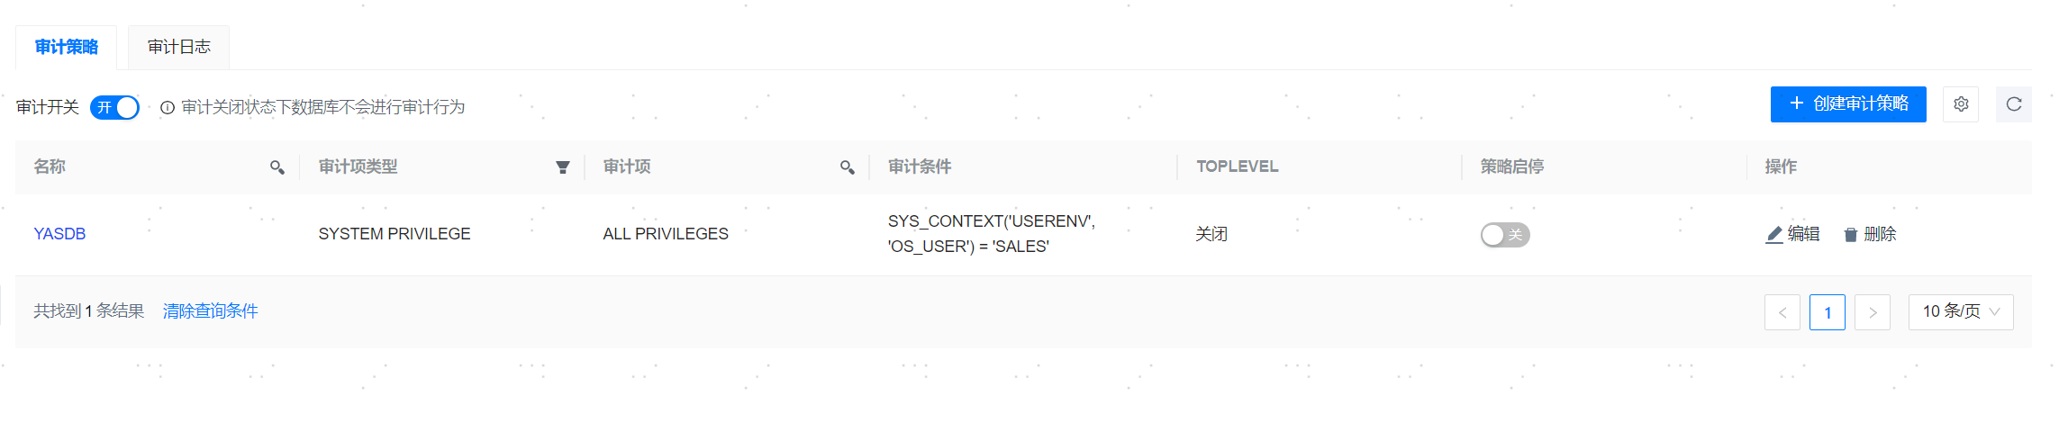This screenshot has height=423, width=2059.
Task: Click the 审计条件 column header
Action: [920, 167]
